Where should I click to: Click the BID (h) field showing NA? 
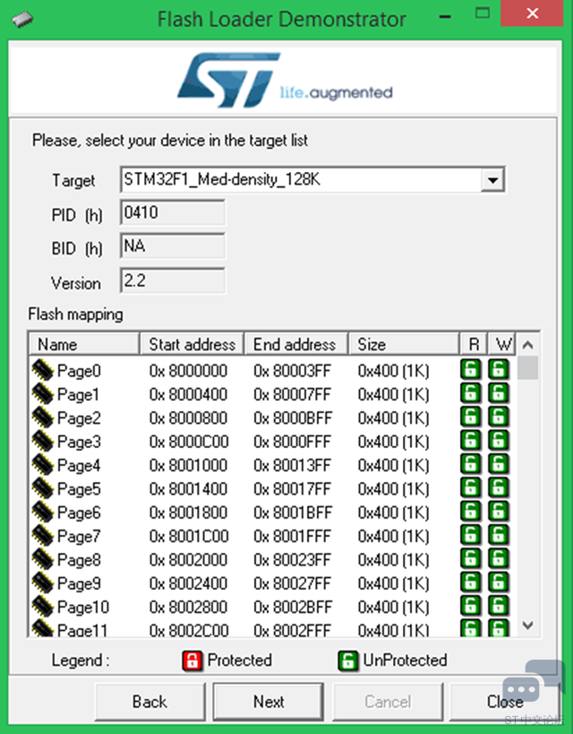(x=173, y=246)
